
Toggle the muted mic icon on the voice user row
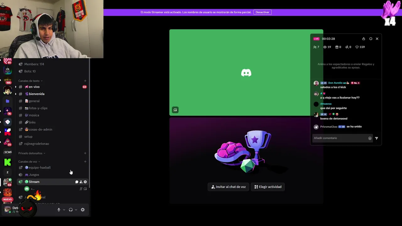[81, 189]
